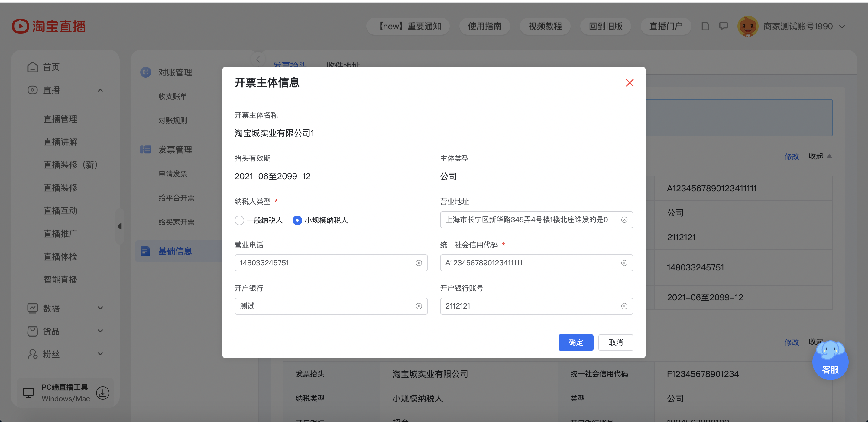Click the 对账管理 round icon
This screenshot has height=422, width=868.
pos(146,72)
